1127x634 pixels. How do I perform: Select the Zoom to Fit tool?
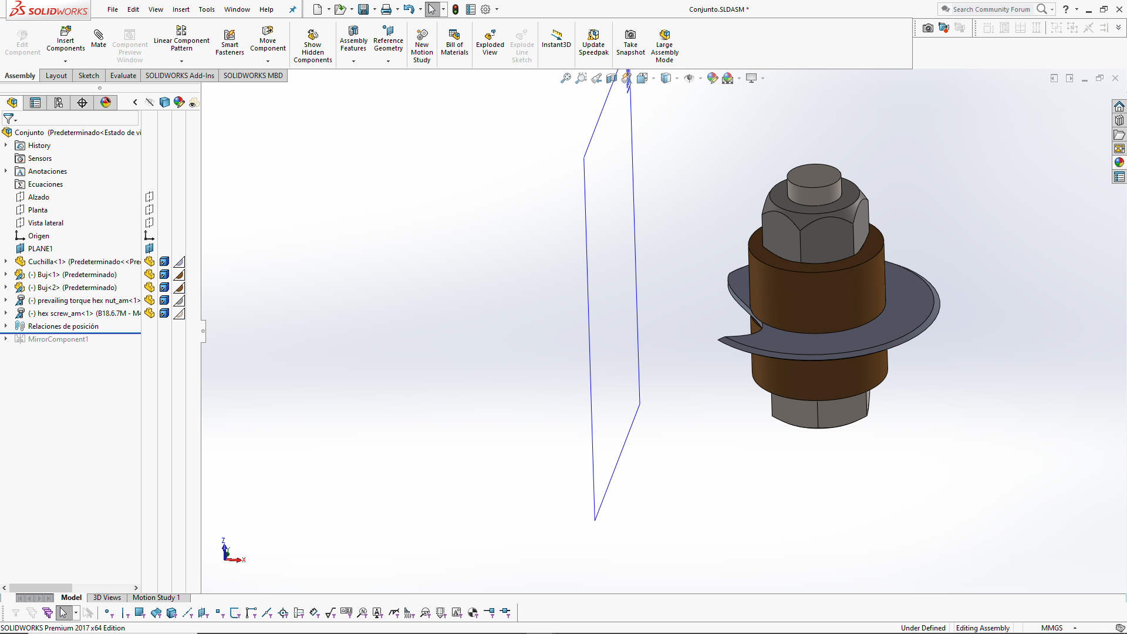tap(565, 77)
